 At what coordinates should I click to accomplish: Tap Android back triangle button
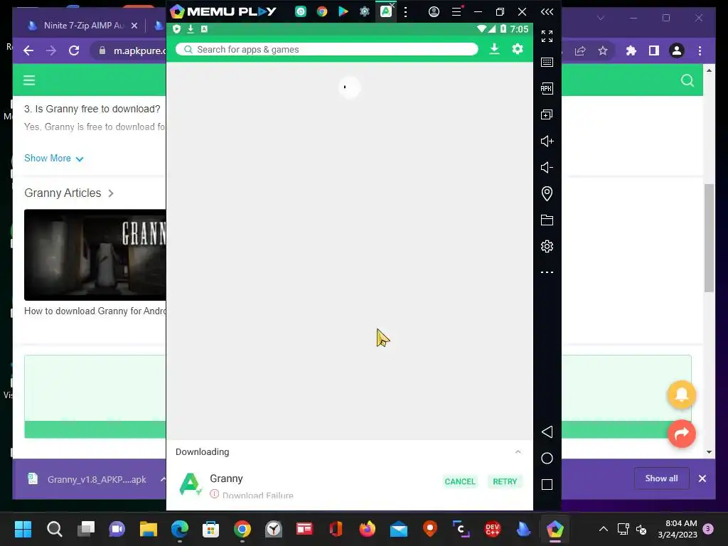click(x=547, y=432)
